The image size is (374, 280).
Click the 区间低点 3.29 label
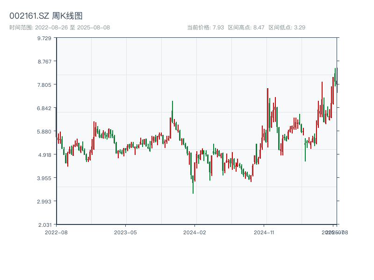[x=287, y=27]
